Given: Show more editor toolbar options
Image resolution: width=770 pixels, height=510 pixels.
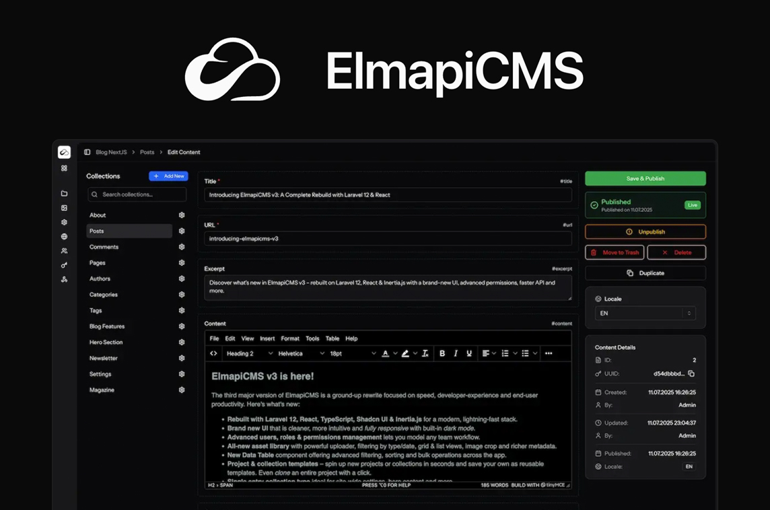Looking at the screenshot, I should (x=549, y=353).
